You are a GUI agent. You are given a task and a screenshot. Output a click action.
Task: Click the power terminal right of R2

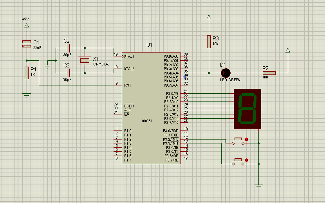point(288,50)
